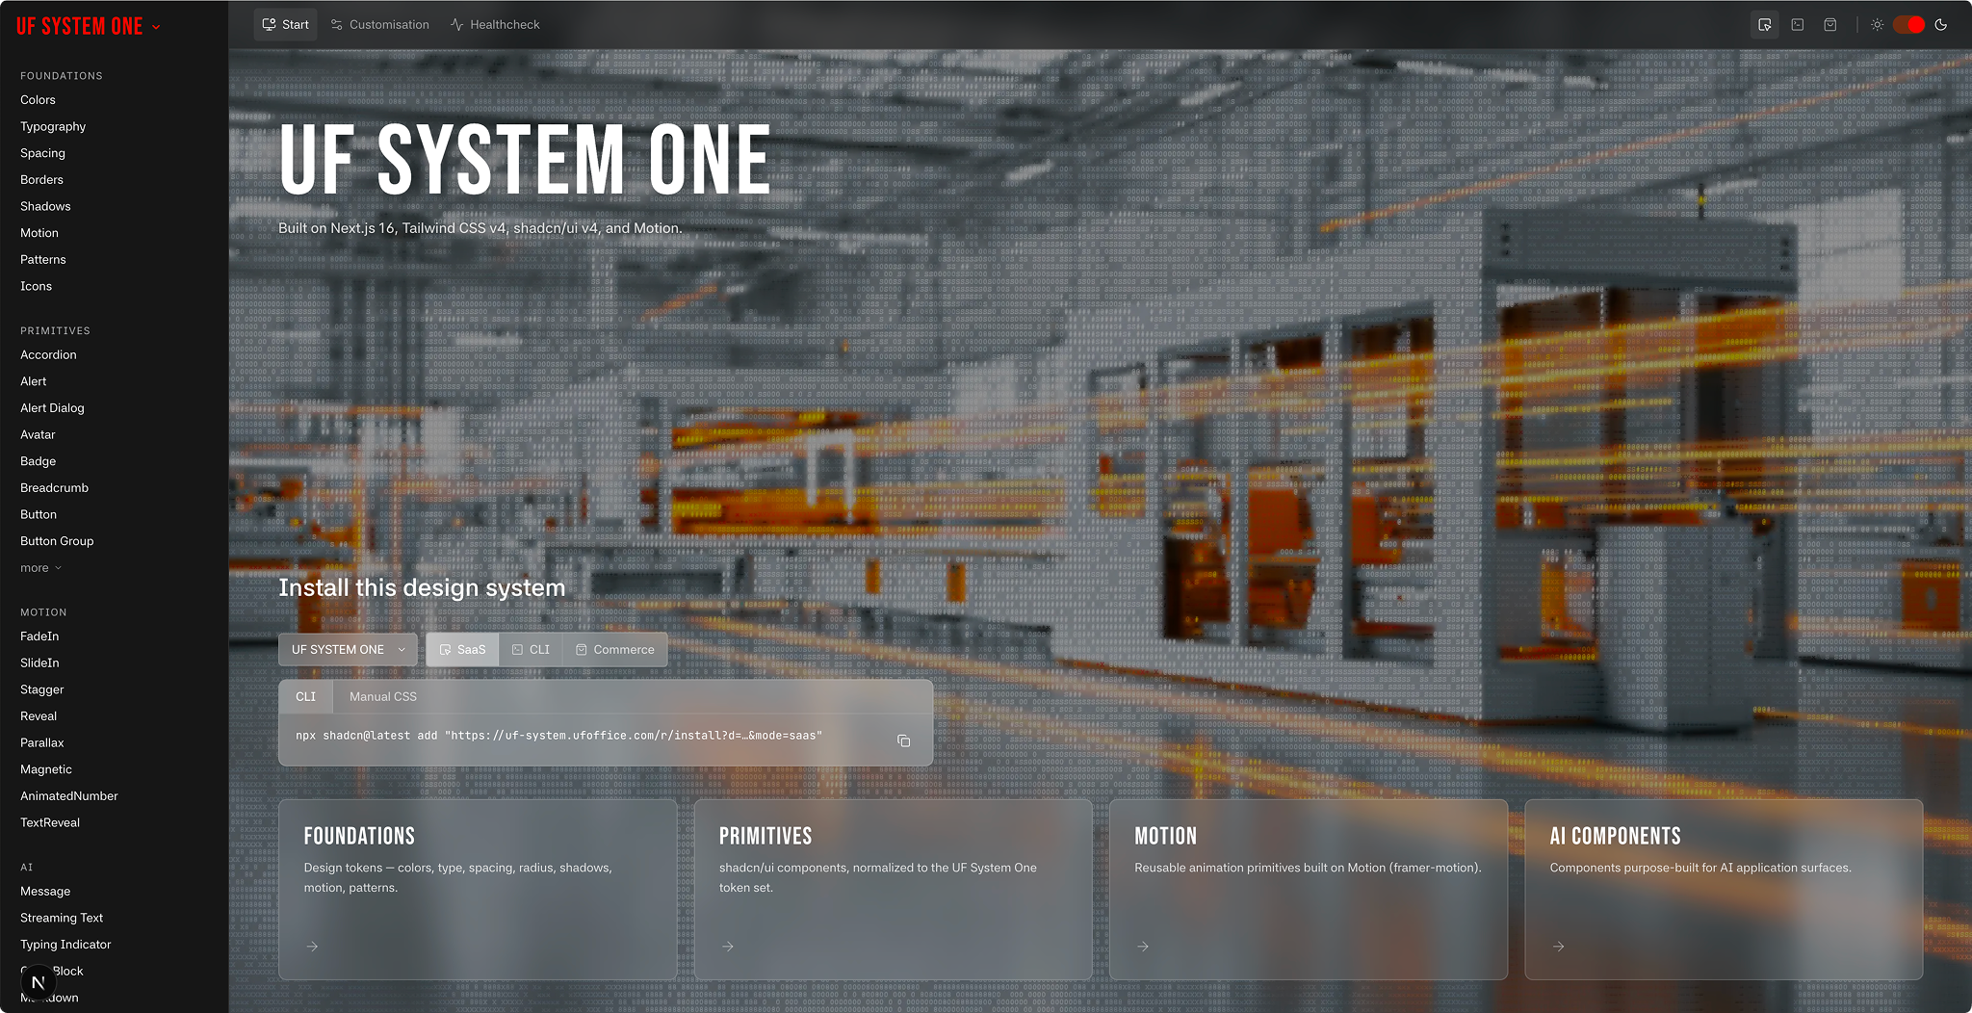Select the CLI install method tab
The height and width of the screenshot is (1013, 1972).
point(305,696)
